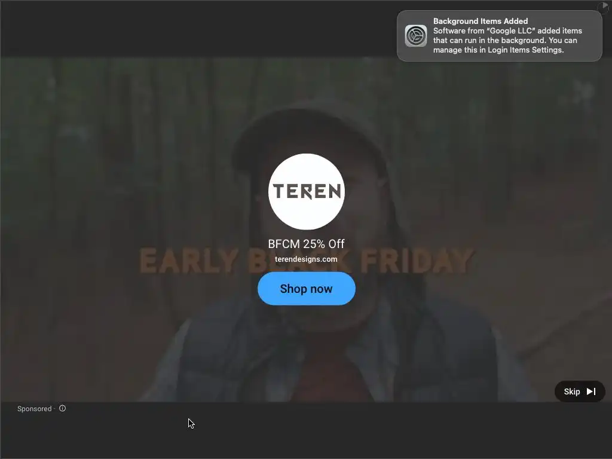The width and height of the screenshot is (612, 459).
Task: Click the word EARLY in the video banner
Action: (189, 261)
